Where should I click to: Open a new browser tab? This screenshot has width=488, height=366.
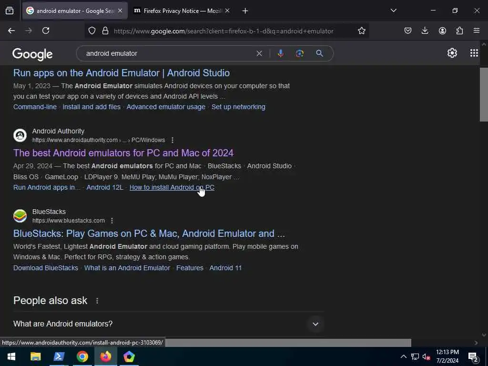(x=245, y=11)
